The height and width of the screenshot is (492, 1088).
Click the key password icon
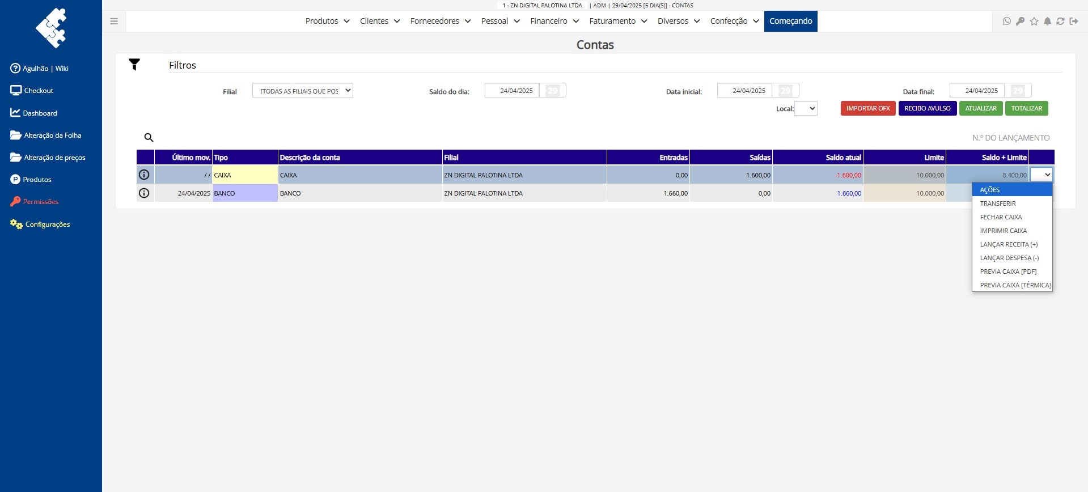coord(1020,21)
